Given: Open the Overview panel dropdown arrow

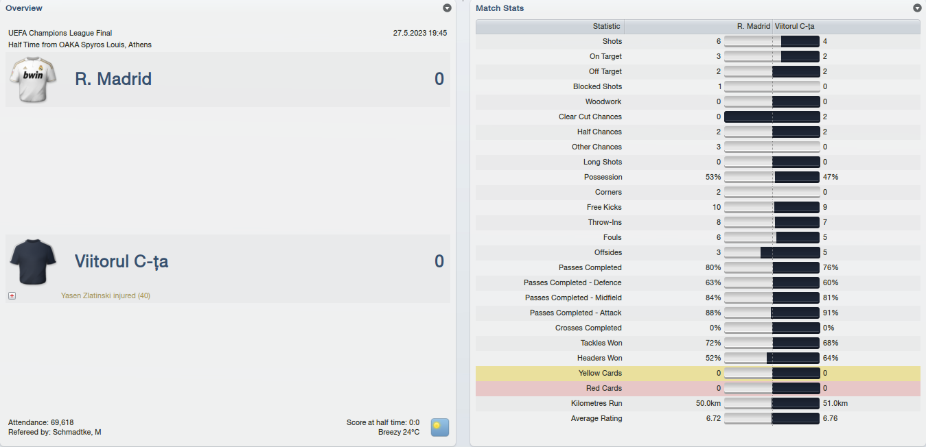Looking at the screenshot, I should [x=447, y=8].
